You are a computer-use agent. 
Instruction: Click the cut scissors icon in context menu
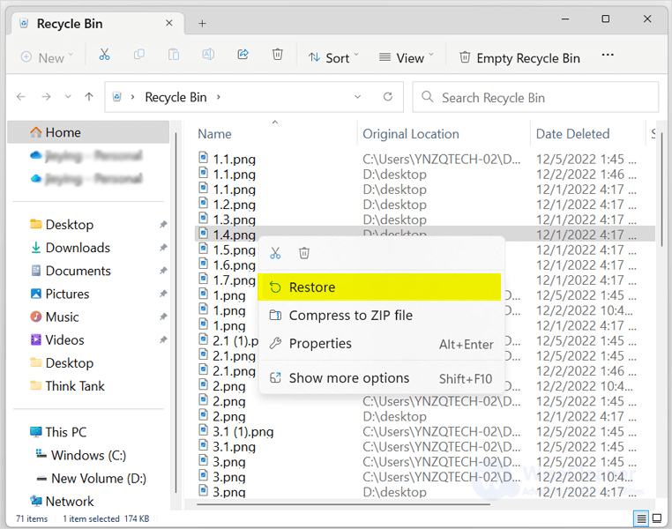(275, 253)
